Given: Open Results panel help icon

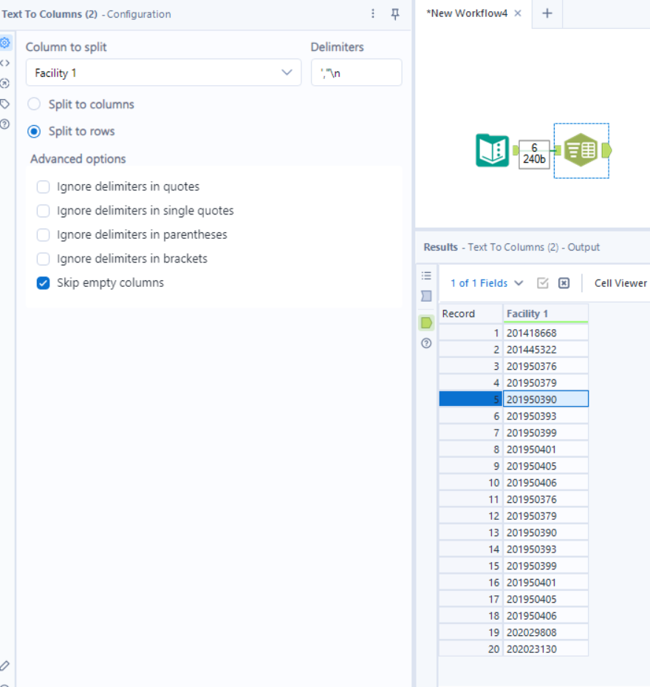Looking at the screenshot, I should (426, 343).
